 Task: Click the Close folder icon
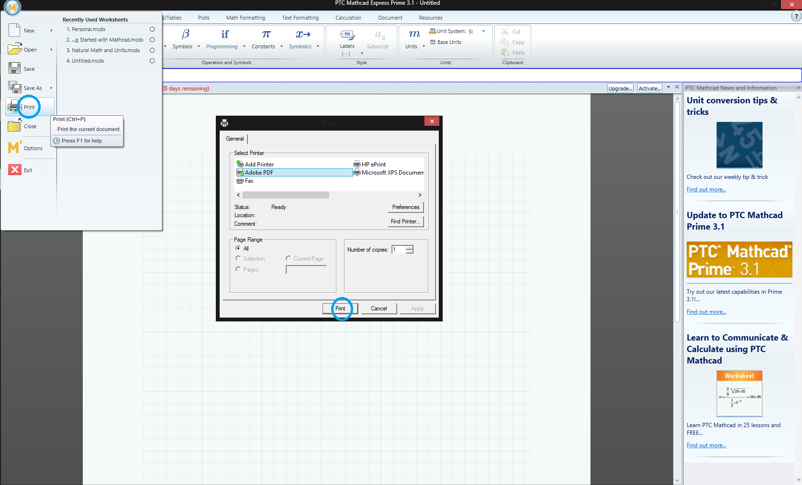click(x=14, y=126)
